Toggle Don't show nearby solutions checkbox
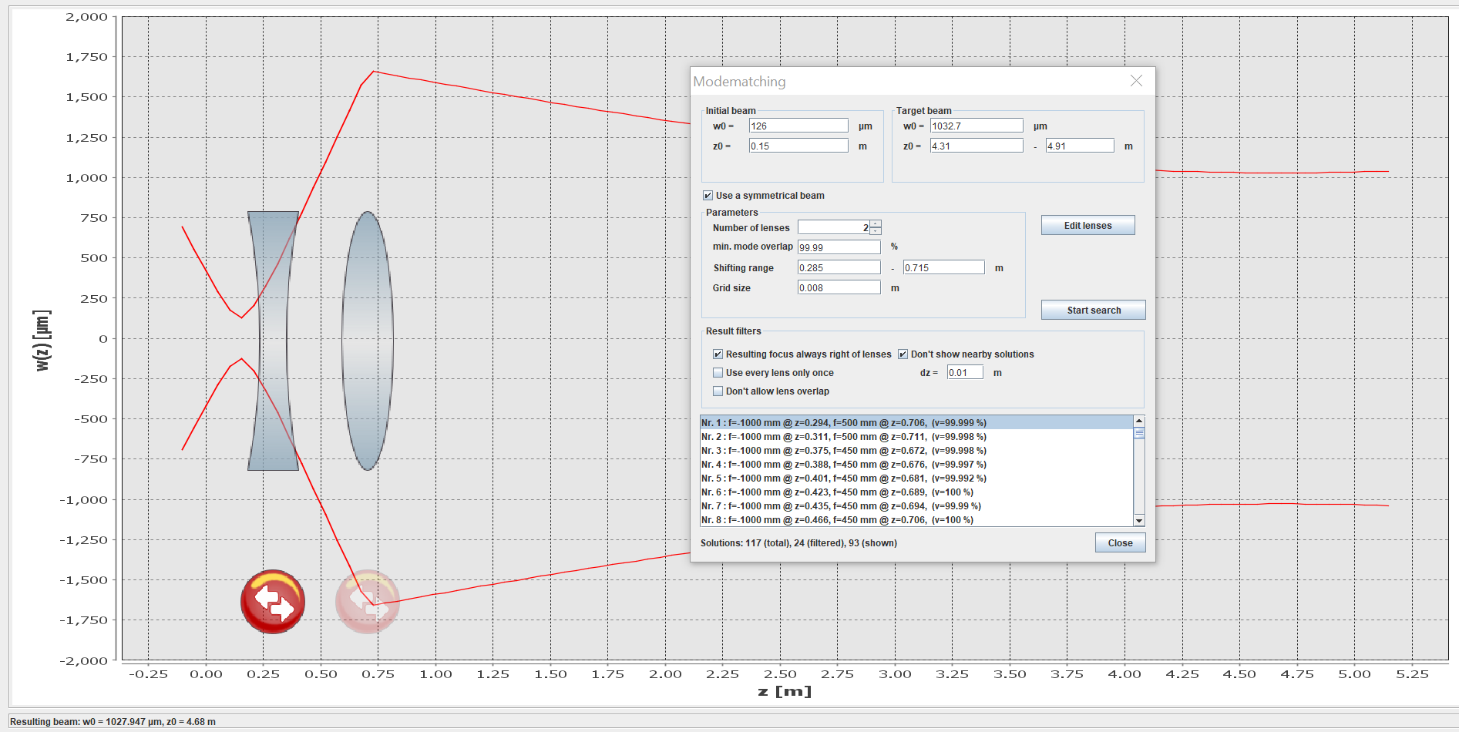 [x=903, y=354]
